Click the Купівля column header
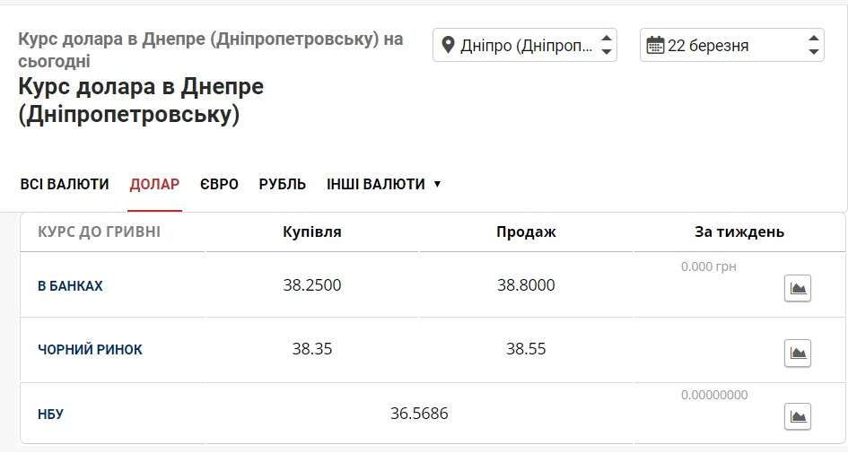The width and height of the screenshot is (848, 454). 312,231
